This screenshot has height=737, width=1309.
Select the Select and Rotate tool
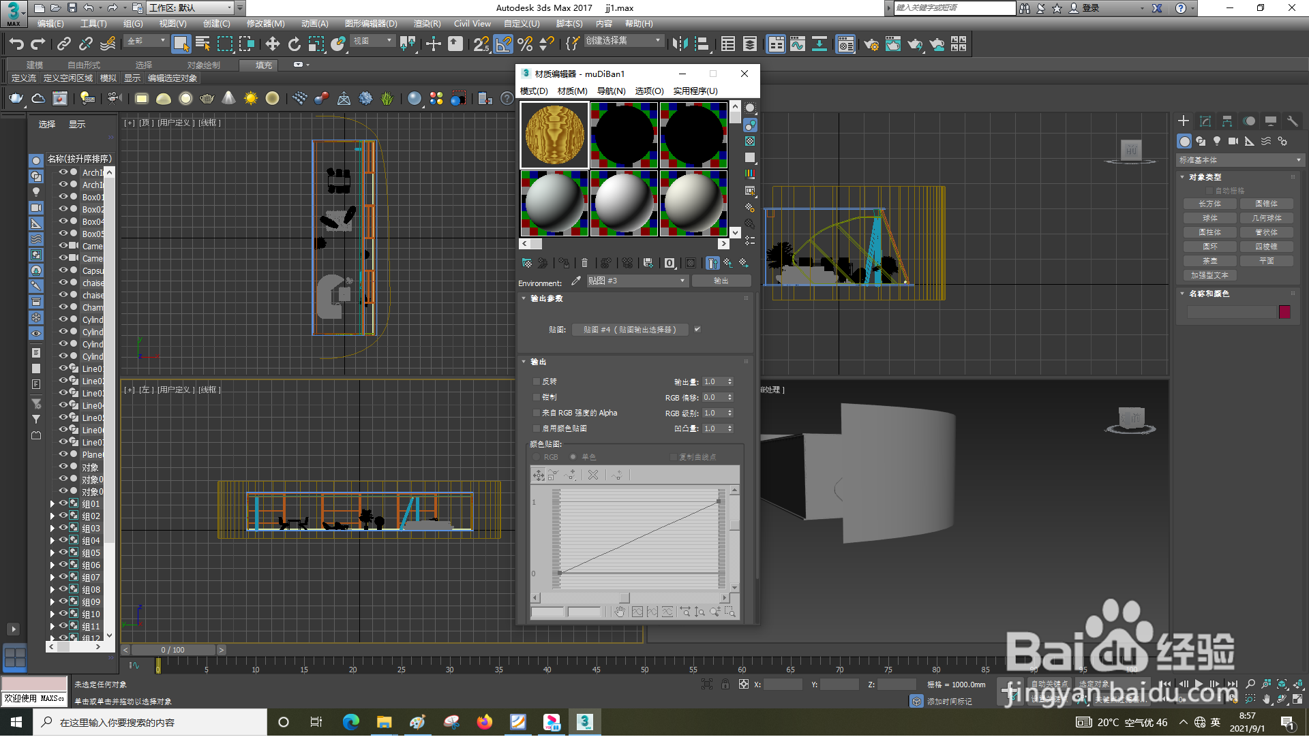click(x=295, y=44)
